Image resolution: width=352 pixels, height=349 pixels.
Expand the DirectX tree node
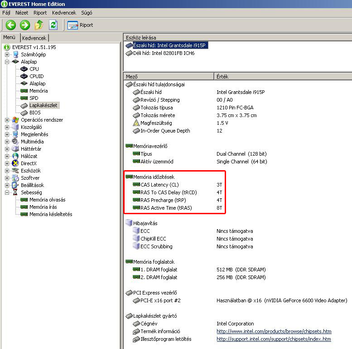click(x=7, y=163)
